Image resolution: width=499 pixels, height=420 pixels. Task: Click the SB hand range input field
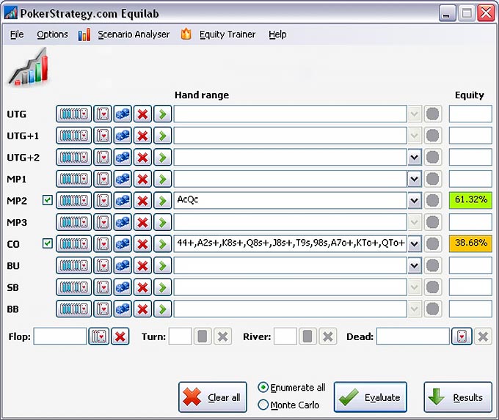[290, 287]
